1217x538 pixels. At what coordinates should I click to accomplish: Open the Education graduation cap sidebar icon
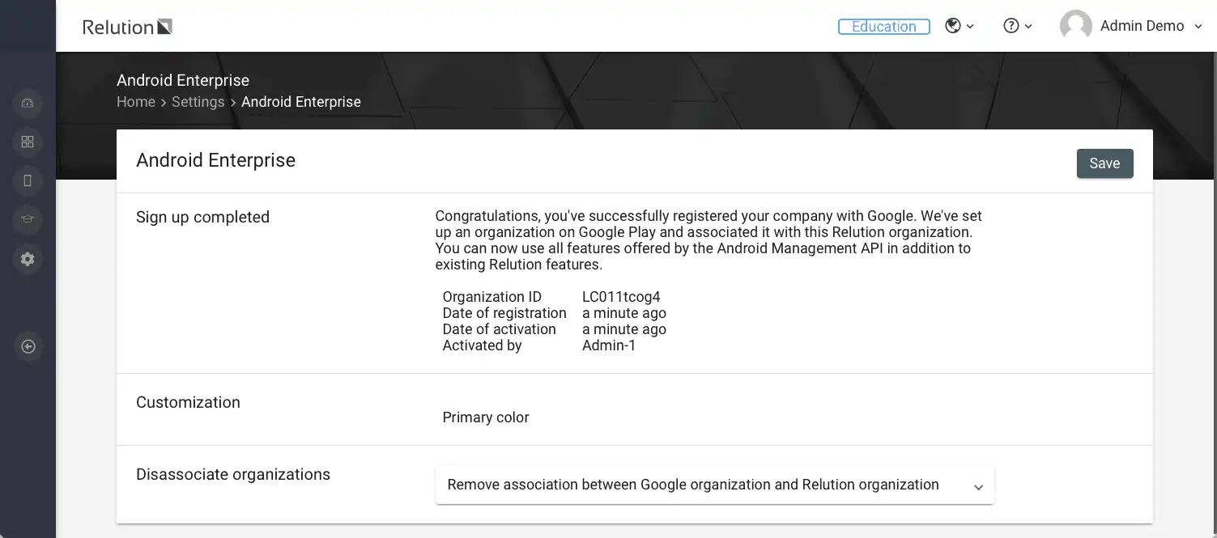pyautogui.click(x=28, y=219)
